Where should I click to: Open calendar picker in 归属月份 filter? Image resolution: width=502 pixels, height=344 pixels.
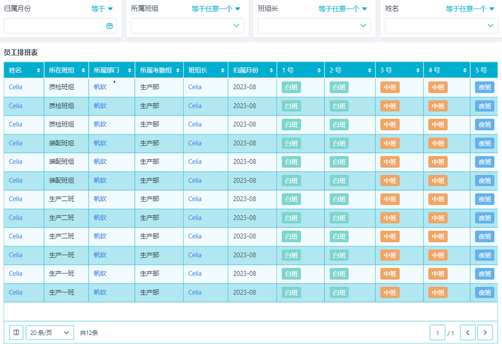(x=109, y=26)
